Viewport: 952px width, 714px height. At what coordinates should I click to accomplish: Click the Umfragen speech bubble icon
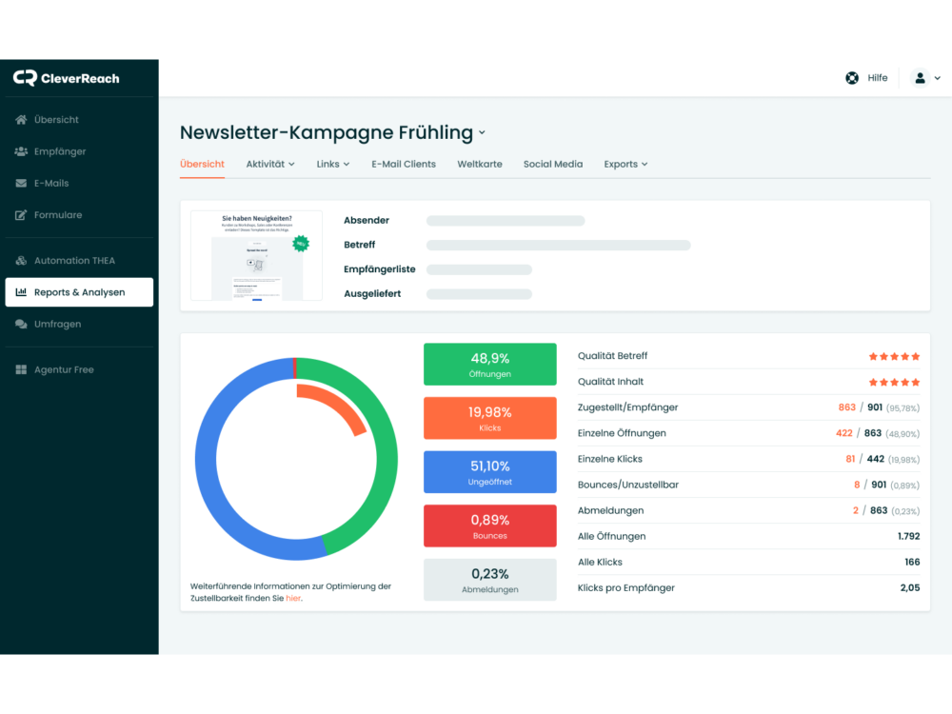pos(22,325)
